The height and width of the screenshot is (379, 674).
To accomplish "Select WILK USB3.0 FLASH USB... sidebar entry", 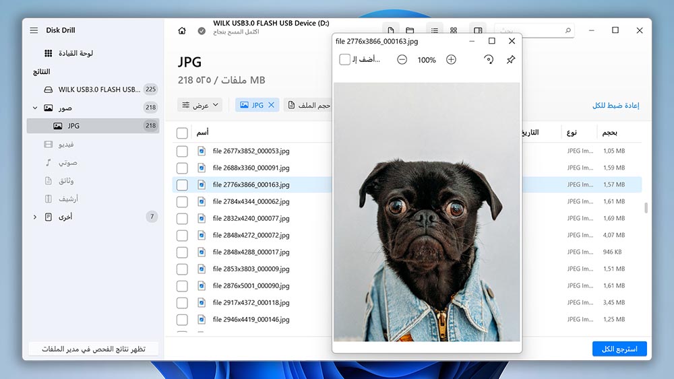I will (x=100, y=90).
